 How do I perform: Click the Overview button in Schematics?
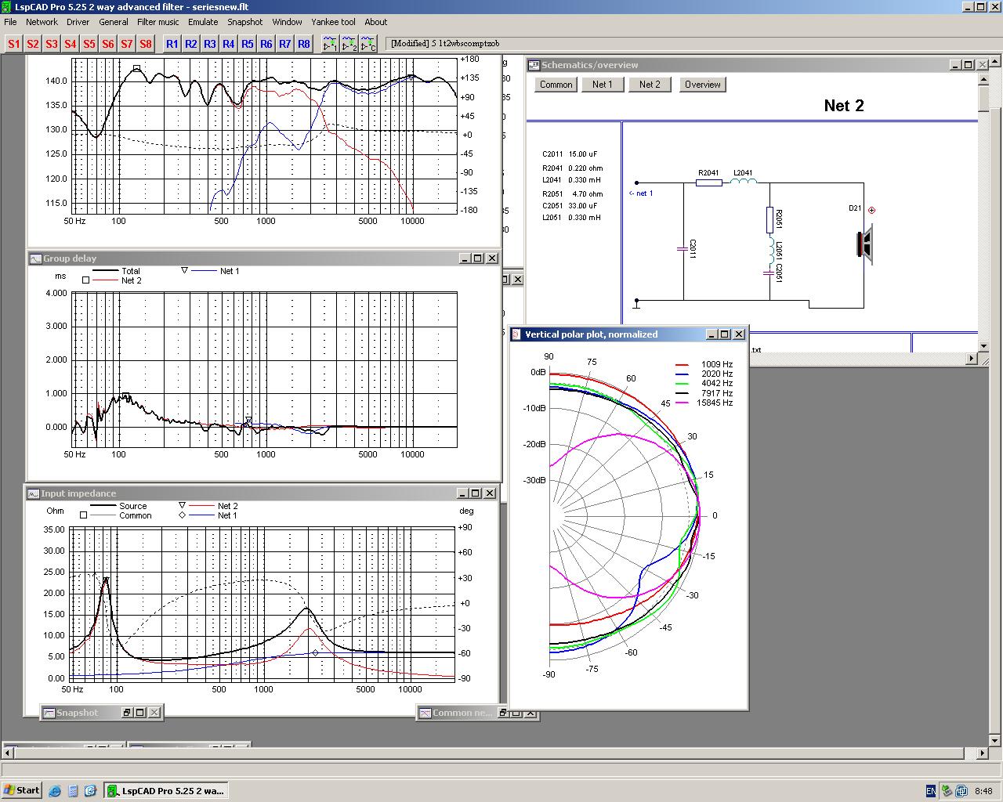pos(702,85)
